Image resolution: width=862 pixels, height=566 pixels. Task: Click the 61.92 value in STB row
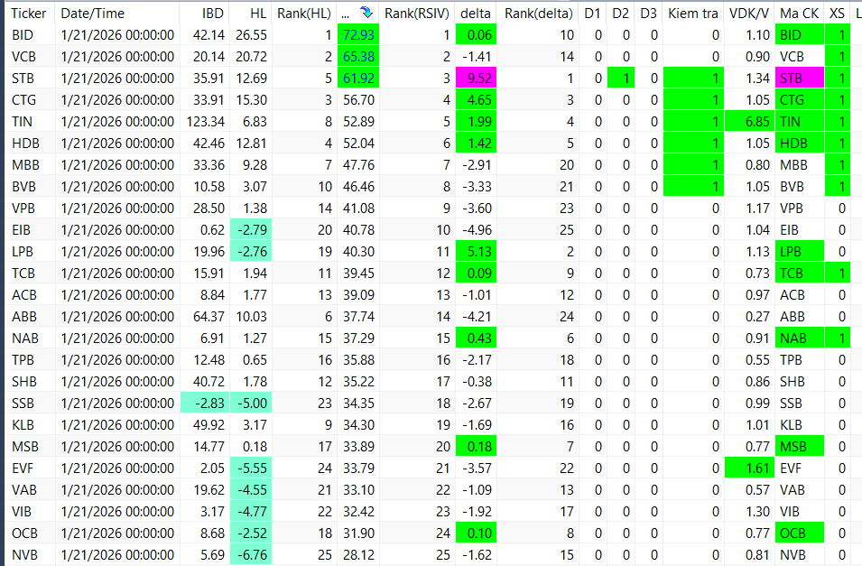click(357, 79)
